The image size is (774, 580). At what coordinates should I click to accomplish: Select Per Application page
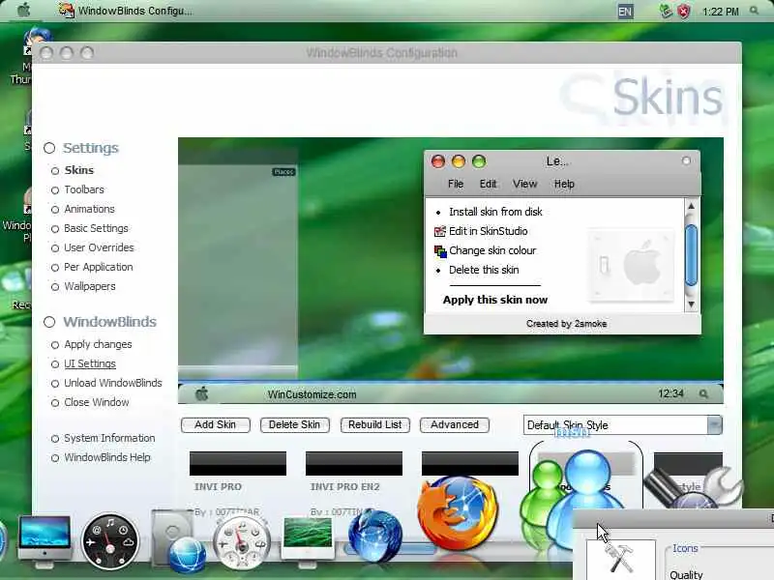(99, 267)
